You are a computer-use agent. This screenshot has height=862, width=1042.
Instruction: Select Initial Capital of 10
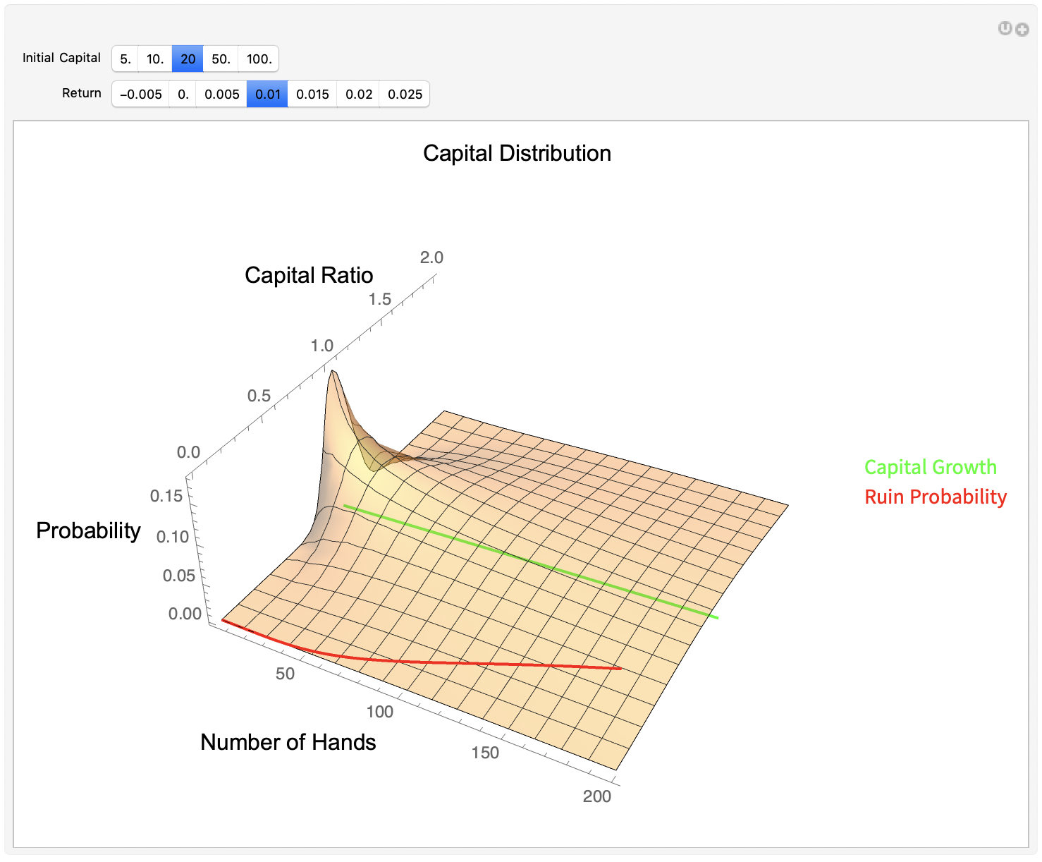(155, 59)
